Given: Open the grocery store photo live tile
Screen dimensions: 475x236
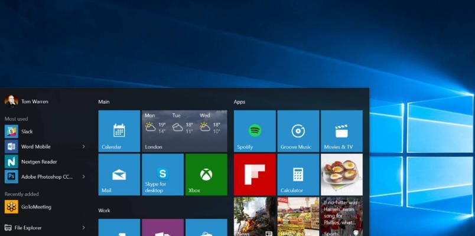Looking at the screenshot, I should click(298, 217).
